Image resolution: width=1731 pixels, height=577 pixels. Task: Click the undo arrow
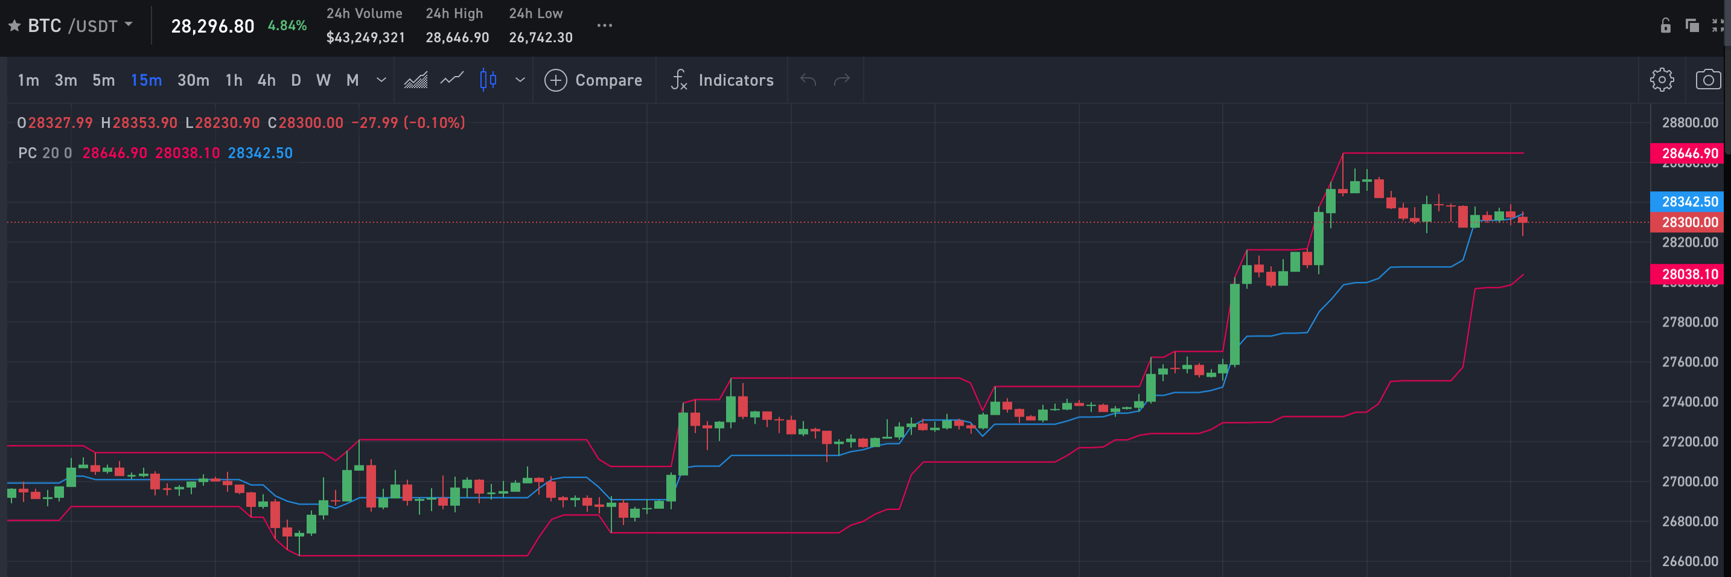point(808,81)
